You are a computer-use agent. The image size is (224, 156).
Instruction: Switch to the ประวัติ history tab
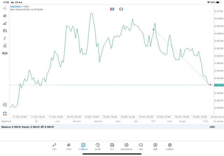pyautogui.click(x=98, y=147)
